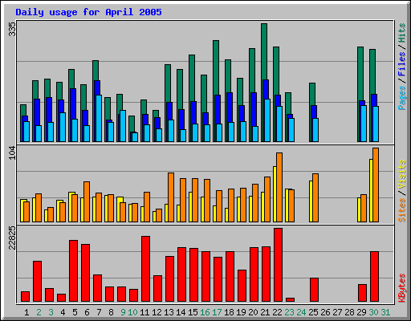Click the red KBytes bar for day 11

click(x=145, y=269)
